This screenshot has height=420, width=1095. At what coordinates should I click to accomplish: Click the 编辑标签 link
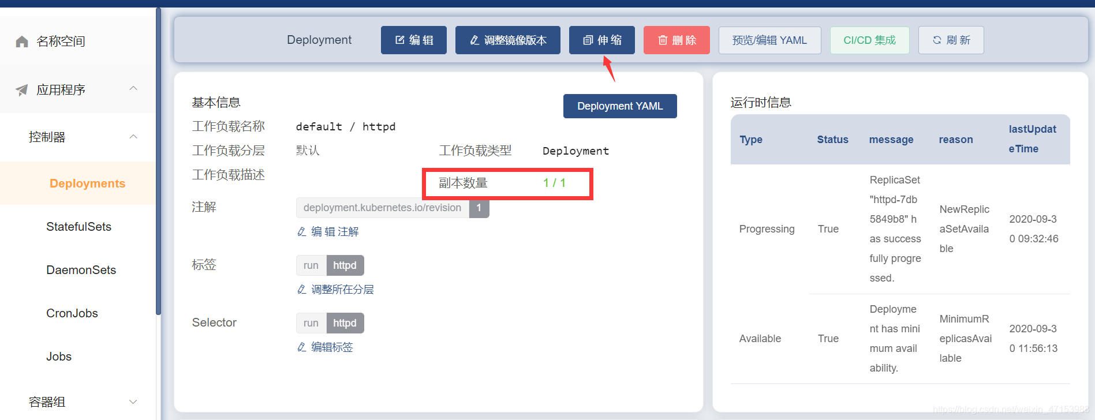click(325, 347)
